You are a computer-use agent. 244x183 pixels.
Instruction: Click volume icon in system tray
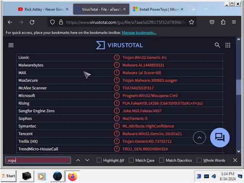point(214,176)
